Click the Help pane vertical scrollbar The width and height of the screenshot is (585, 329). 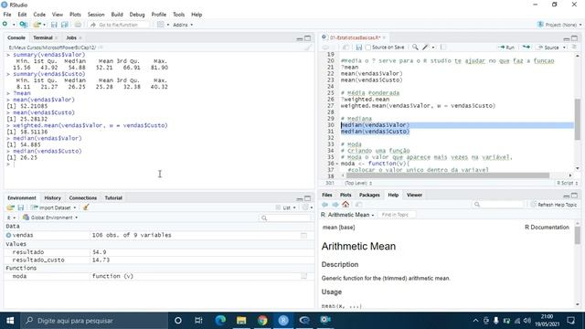pos(577,236)
